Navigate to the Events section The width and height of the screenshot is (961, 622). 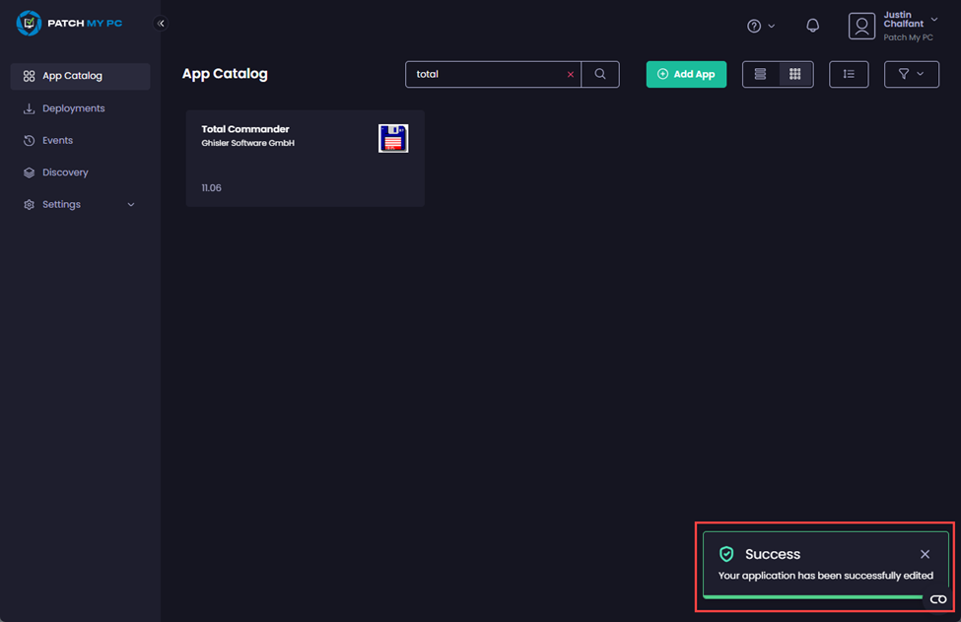coord(59,140)
